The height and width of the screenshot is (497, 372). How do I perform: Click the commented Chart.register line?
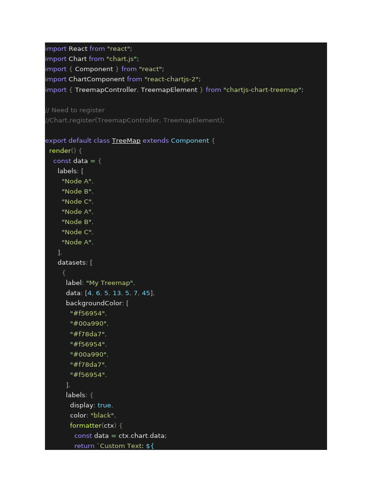tap(135, 120)
